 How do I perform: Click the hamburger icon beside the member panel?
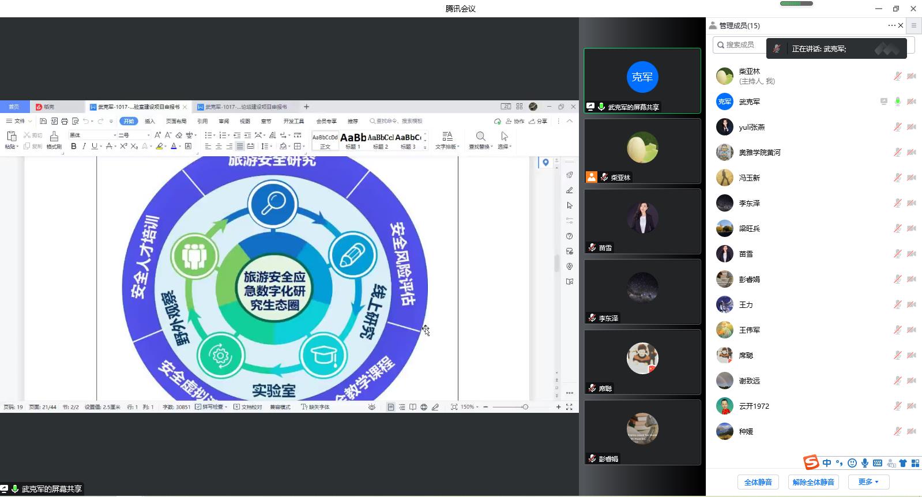[x=914, y=25]
